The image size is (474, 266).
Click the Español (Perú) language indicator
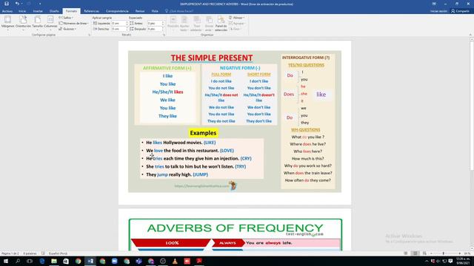[58, 253]
